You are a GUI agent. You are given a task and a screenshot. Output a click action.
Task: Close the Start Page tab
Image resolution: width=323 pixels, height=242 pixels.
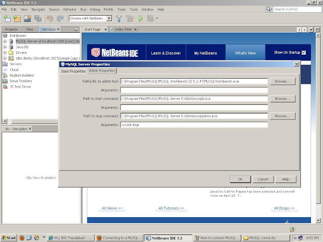point(105,29)
